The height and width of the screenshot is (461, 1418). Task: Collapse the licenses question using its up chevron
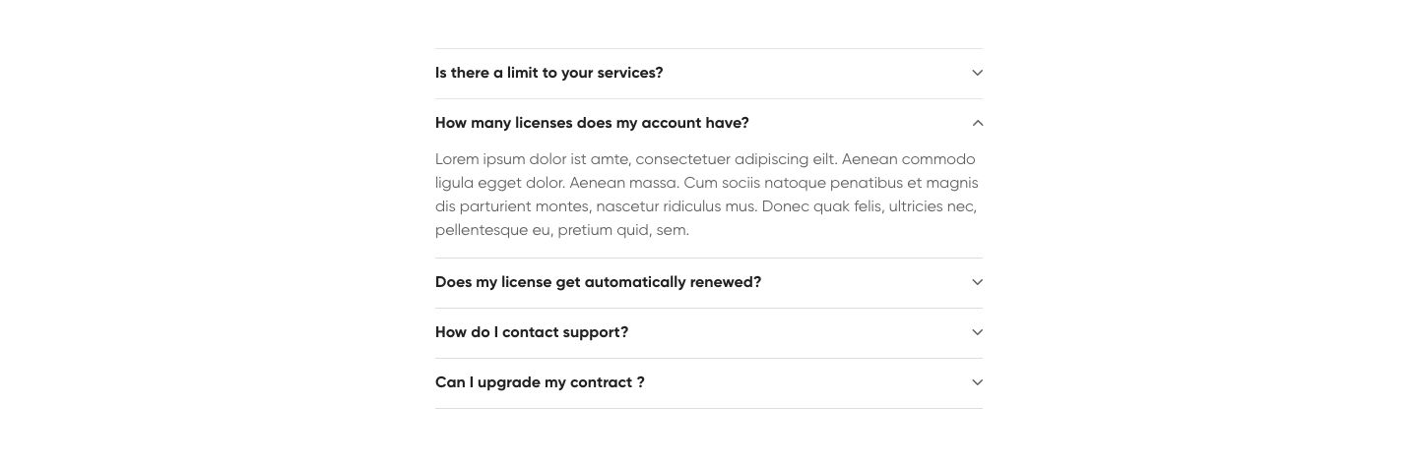click(x=977, y=123)
